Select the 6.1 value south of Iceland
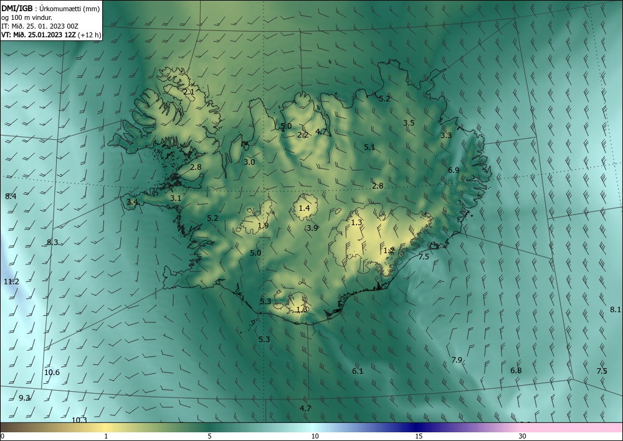Viewport: 623px width, 441px height. tap(358, 371)
